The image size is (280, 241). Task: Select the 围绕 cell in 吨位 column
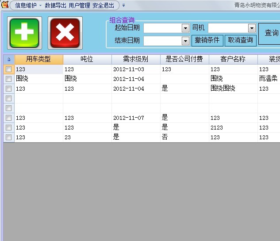point(87,79)
